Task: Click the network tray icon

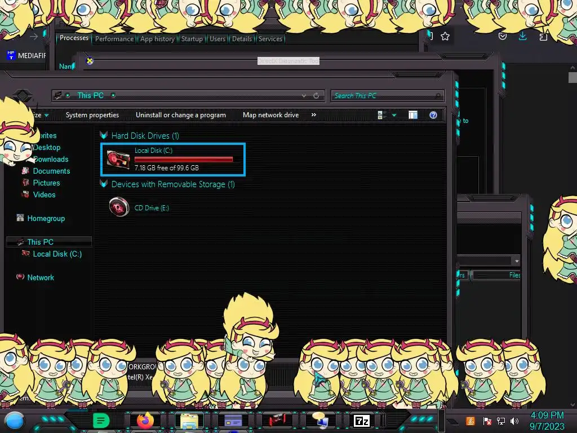Action: point(501,421)
